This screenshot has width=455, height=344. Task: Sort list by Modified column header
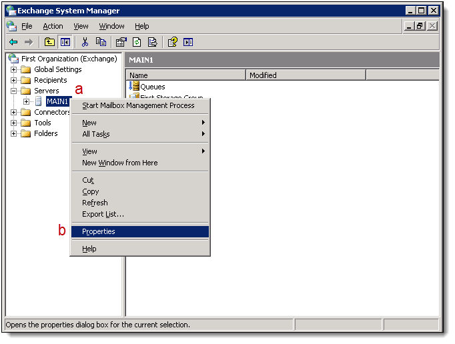pyautogui.click(x=306, y=75)
